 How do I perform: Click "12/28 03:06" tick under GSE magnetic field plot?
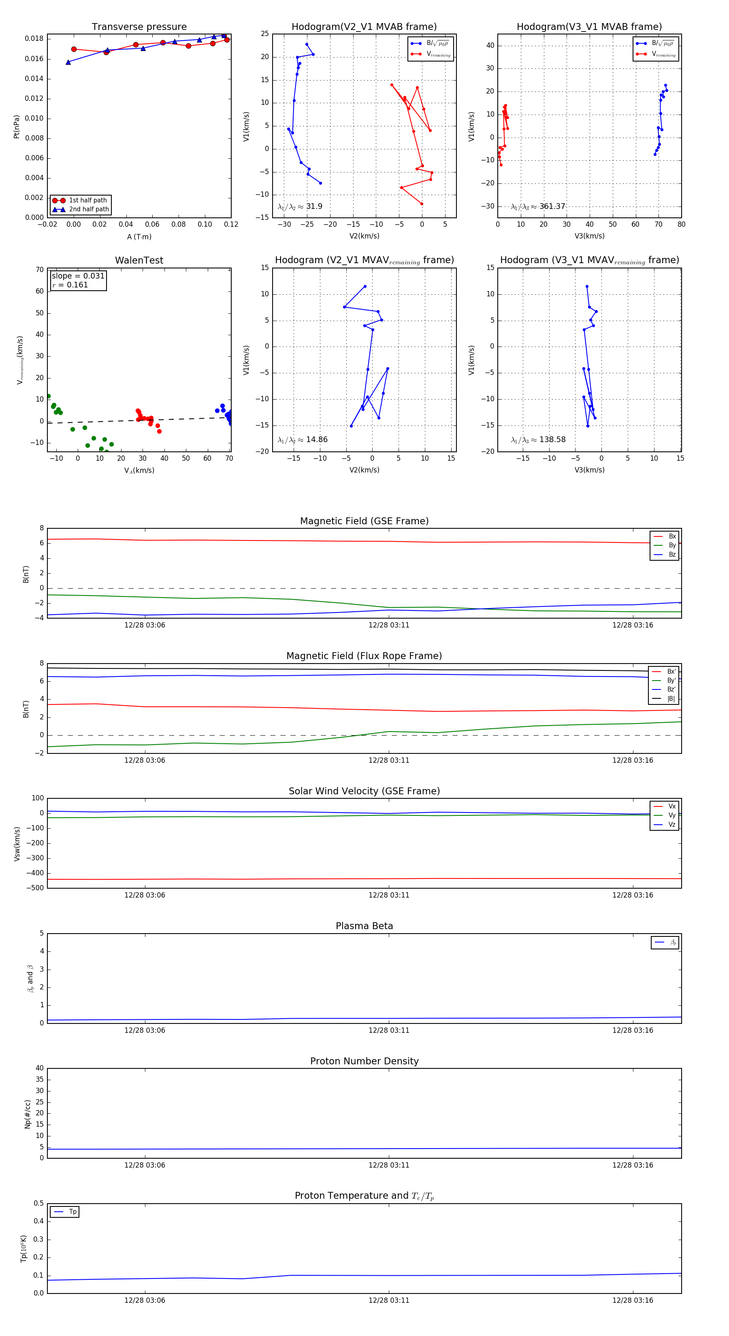tap(145, 625)
